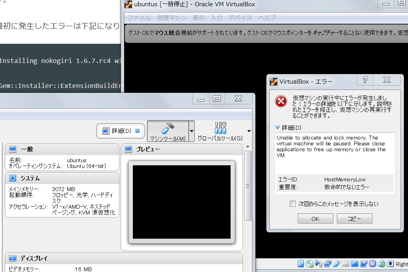Click the video capture icon in the VM status bar
408x272 pixels.
tap(363, 264)
